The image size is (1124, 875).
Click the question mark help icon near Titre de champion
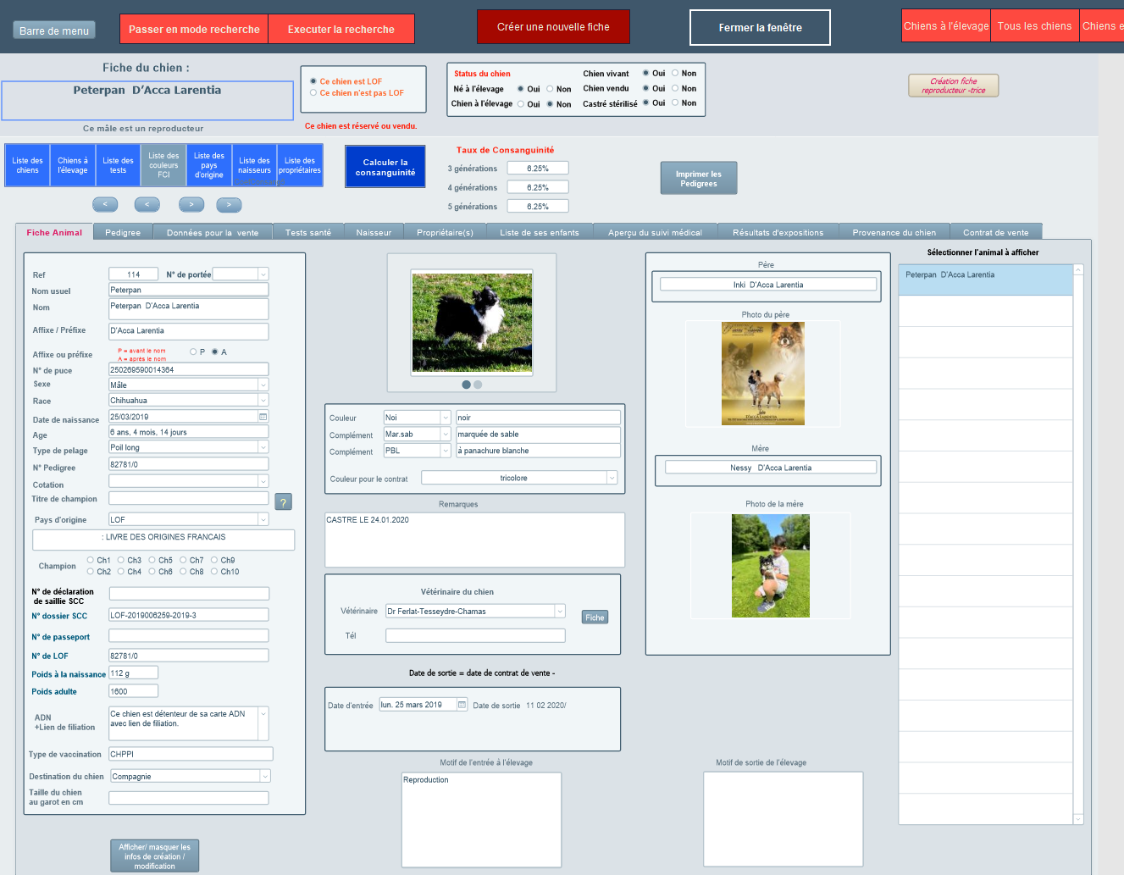click(283, 501)
